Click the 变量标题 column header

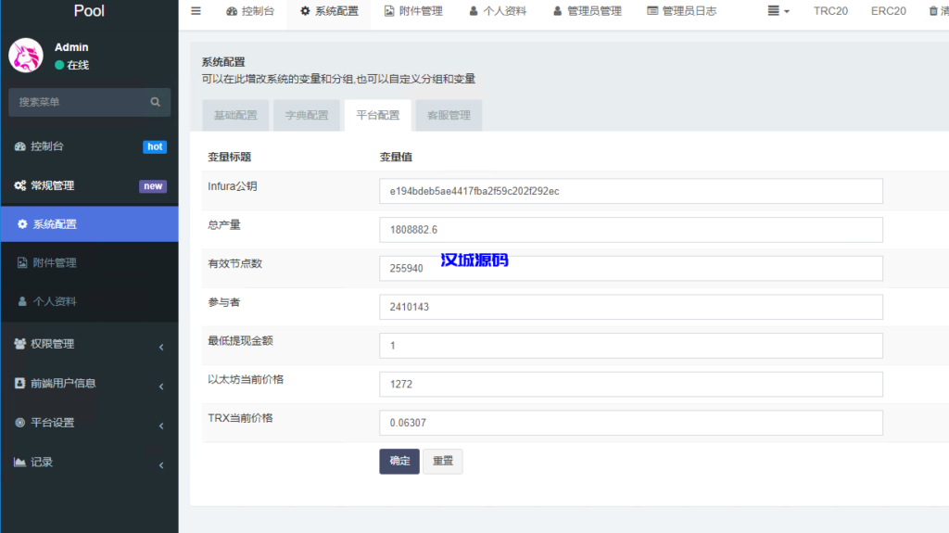click(230, 157)
